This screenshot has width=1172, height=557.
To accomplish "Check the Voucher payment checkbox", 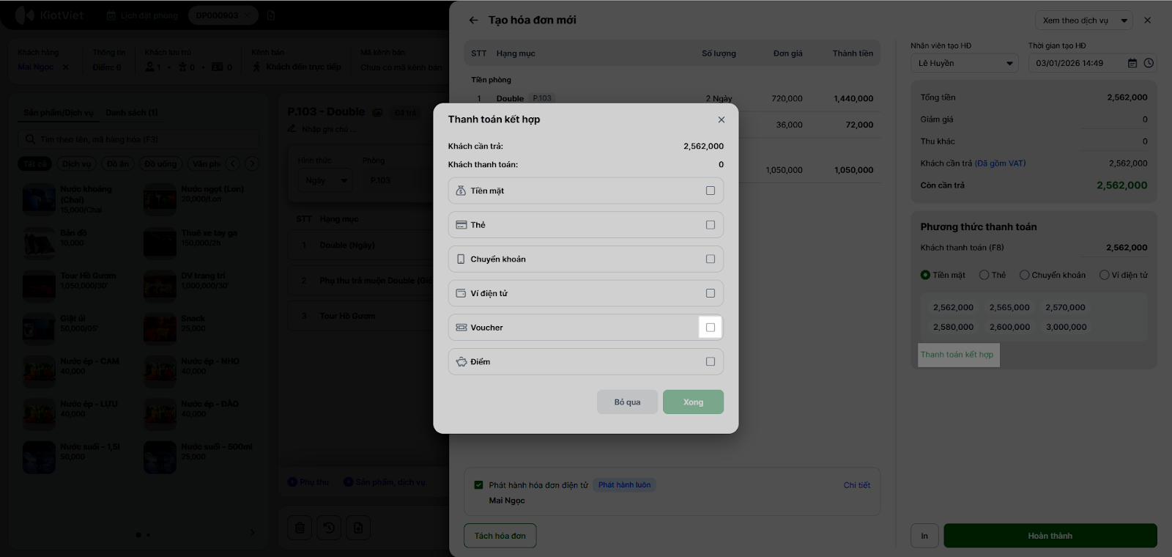I will tap(710, 328).
